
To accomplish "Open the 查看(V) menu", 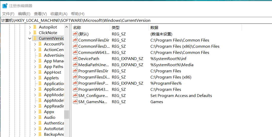I will tap(40, 14).
